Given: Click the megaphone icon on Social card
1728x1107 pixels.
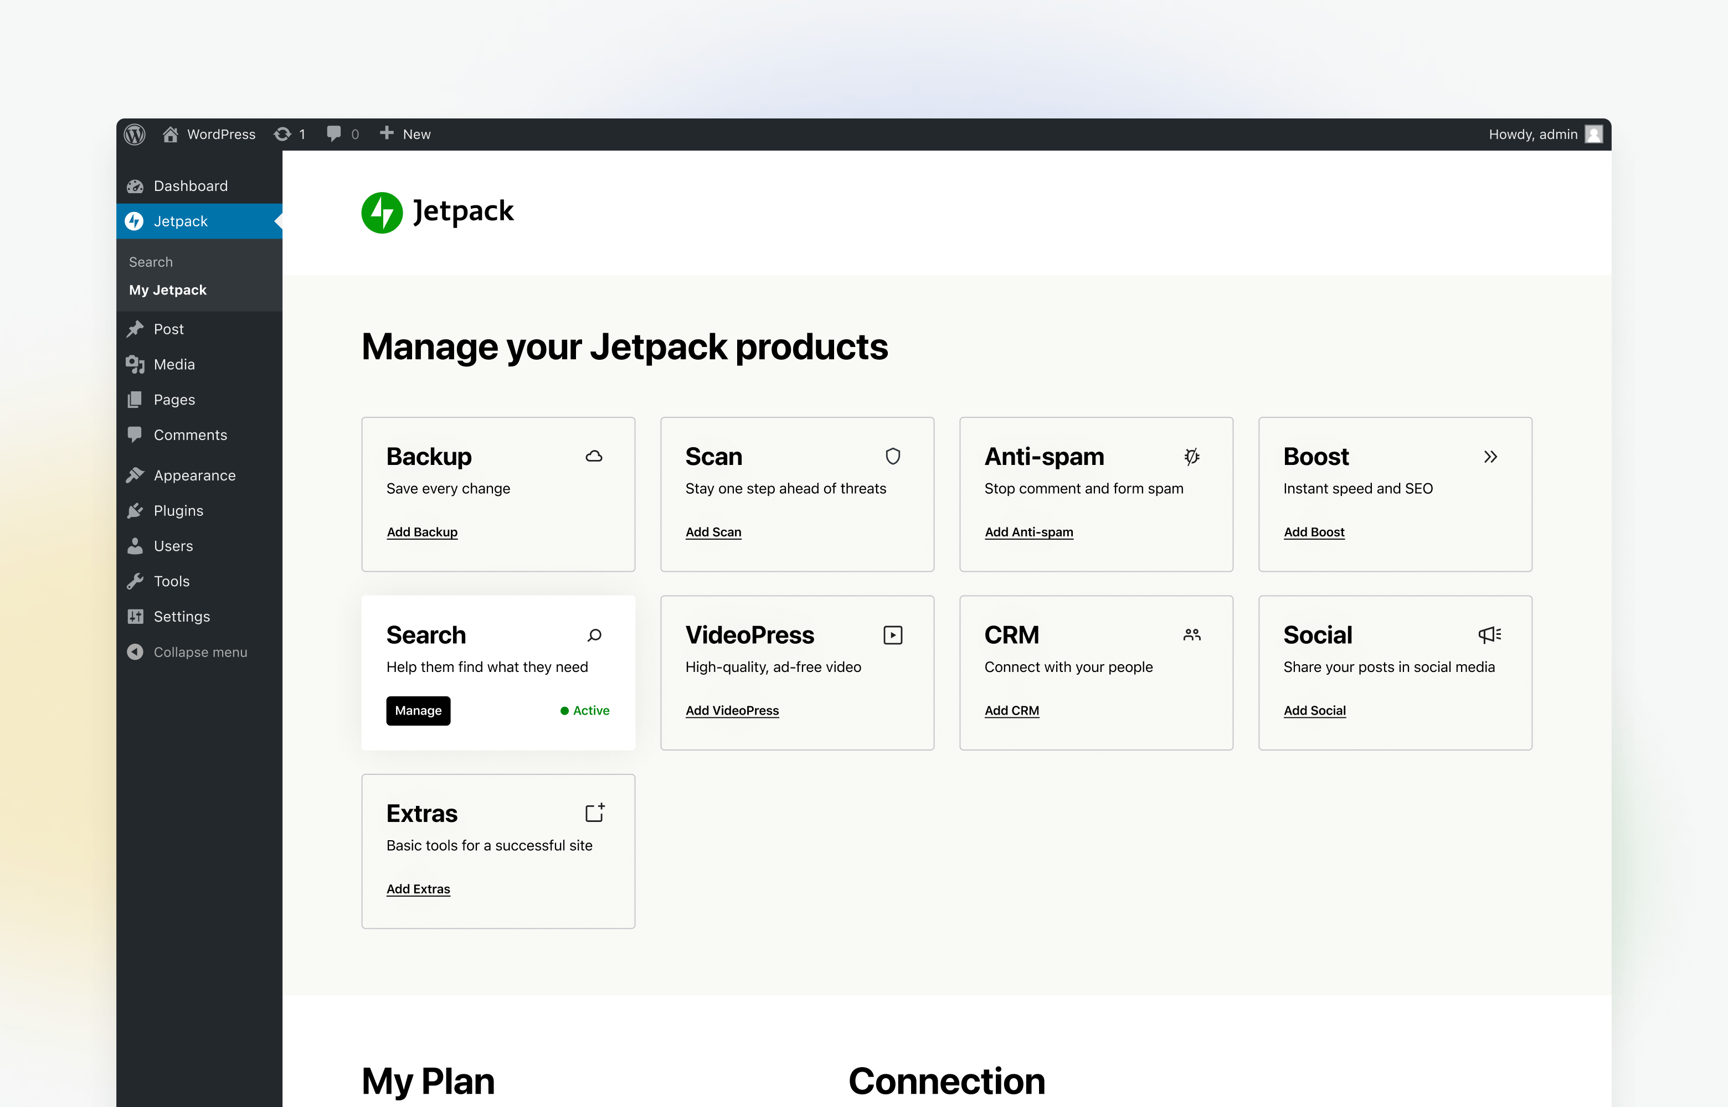Looking at the screenshot, I should click(1489, 635).
